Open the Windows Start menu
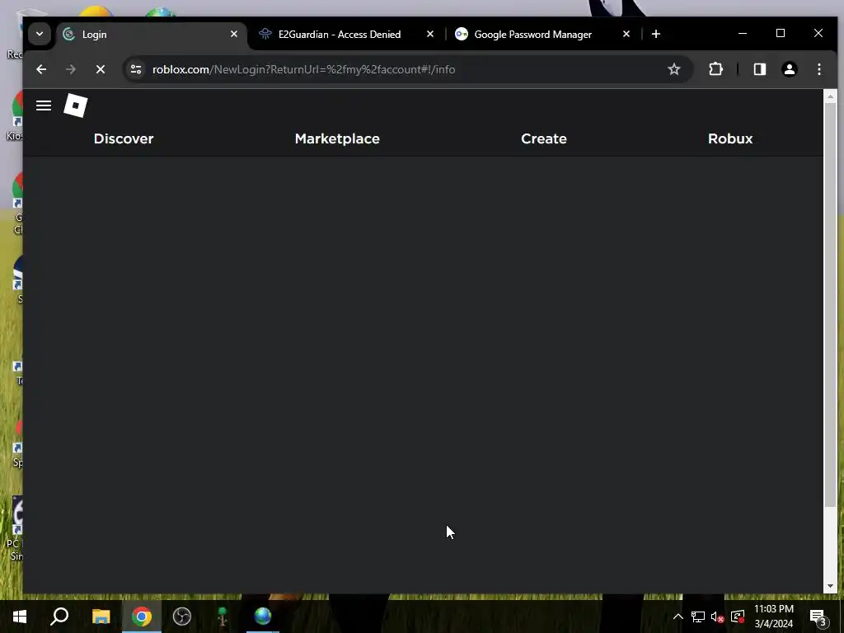The height and width of the screenshot is (633, 844). 20,617
